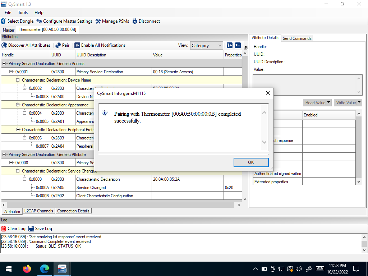
Task: Click the Select Dongle toolbar icon
Action: click(4, 21)
